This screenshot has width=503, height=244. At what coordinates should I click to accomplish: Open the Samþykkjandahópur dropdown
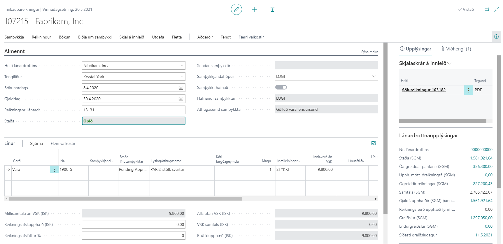click(x=374, y=76)
